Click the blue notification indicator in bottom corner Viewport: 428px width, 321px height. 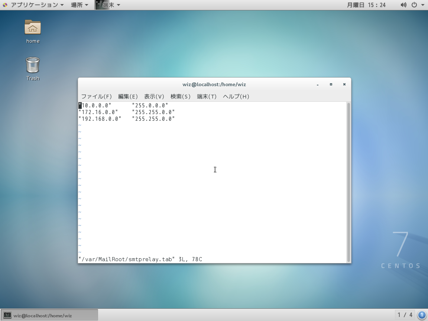click(421, 315)
